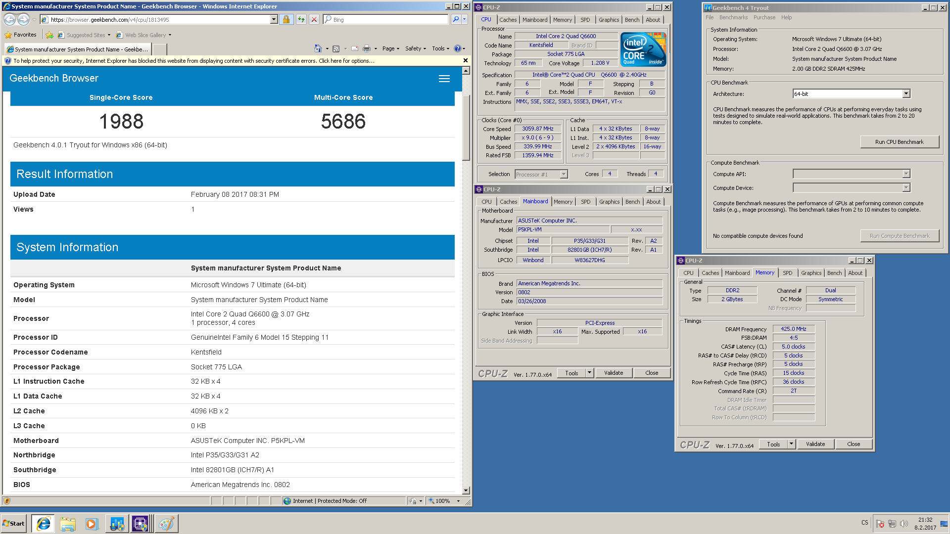
Task: Click the shield icon in IE status bar
Action: click(x=7, y=501)
